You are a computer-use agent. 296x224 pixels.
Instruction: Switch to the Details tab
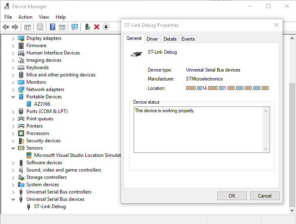pyautogui.click(x=170, y=39)
